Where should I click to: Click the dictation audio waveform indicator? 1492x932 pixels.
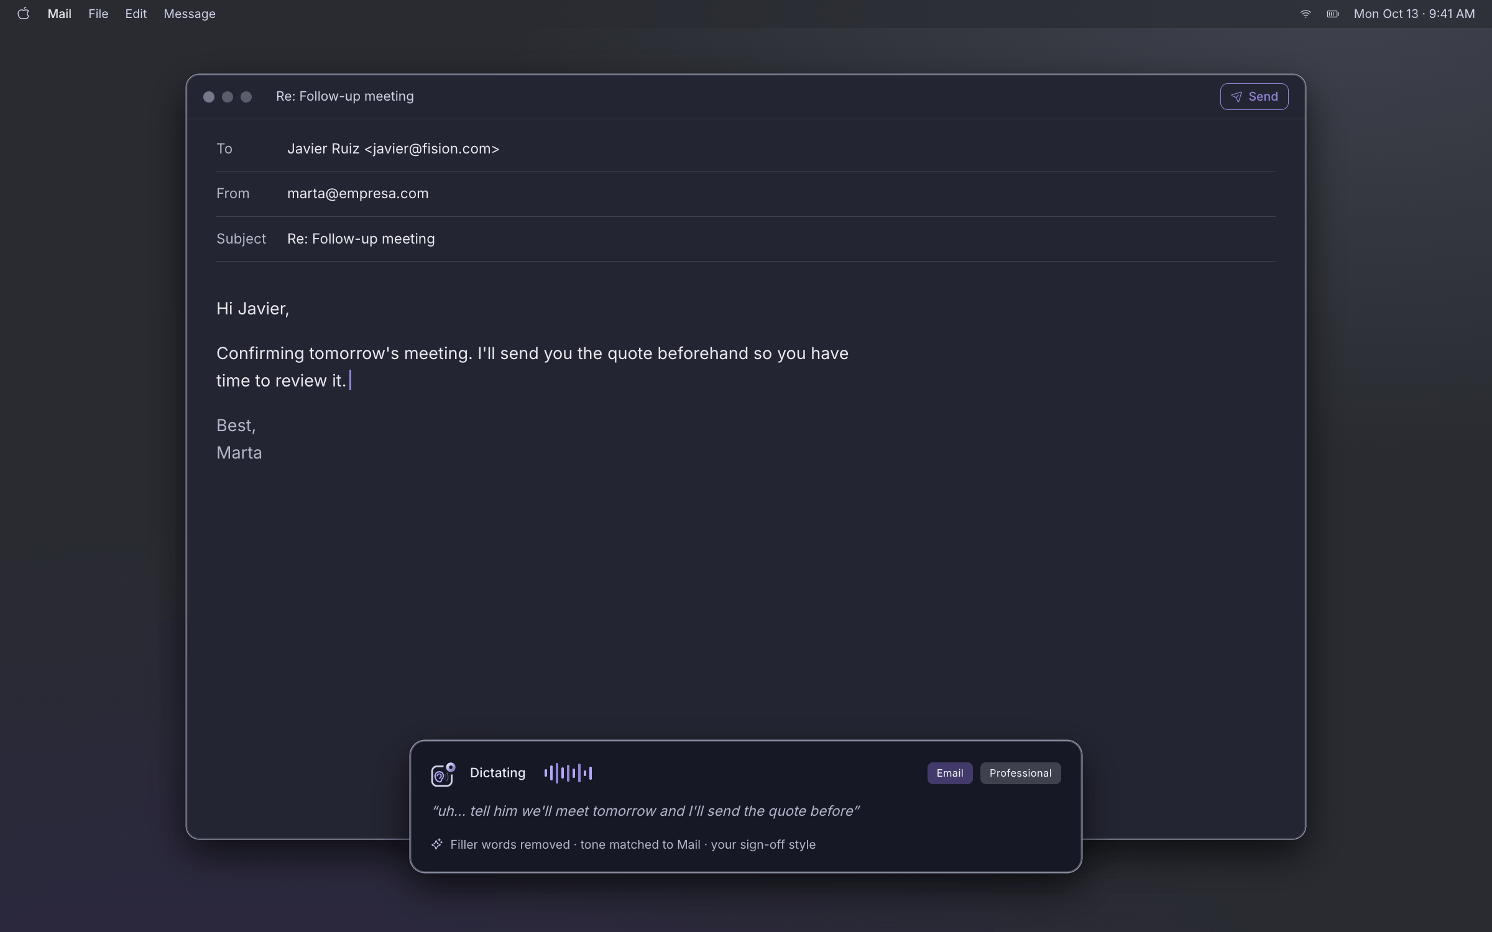568,773
